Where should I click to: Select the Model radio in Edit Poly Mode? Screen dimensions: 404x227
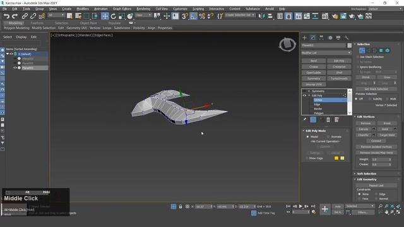coord(307,137)
